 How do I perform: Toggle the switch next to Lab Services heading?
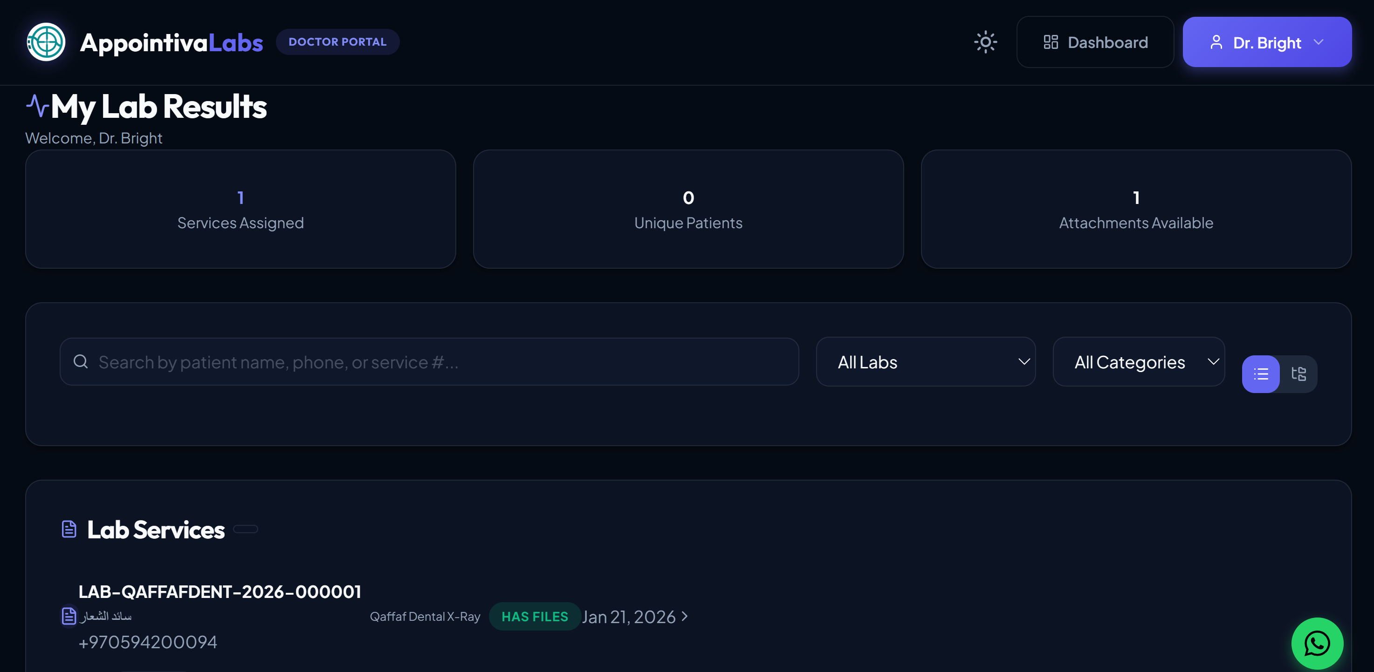(245, 529)
